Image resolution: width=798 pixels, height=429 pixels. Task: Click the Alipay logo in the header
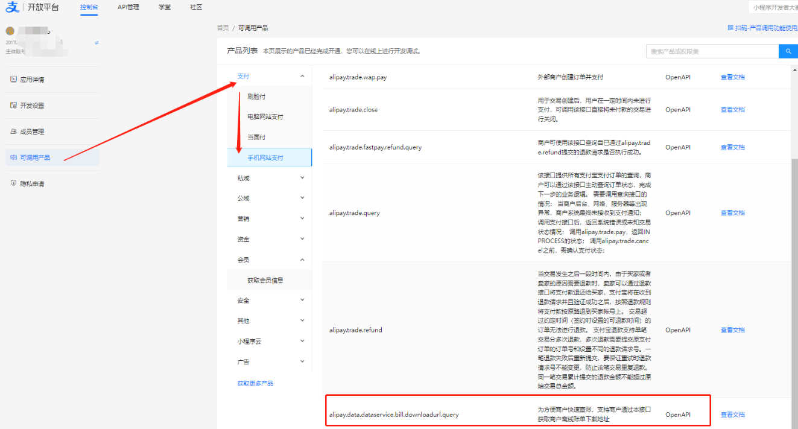[x=13, y=7]
